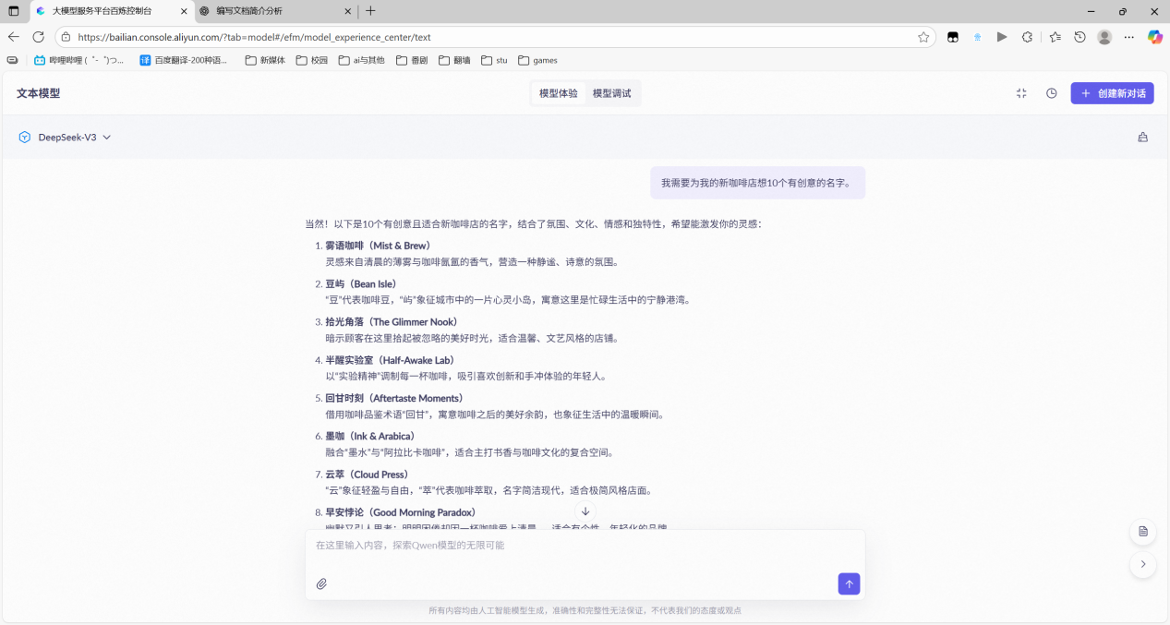Click the browser profile avatar
The image size is (1170, 625).
[x=1104, y=37]
